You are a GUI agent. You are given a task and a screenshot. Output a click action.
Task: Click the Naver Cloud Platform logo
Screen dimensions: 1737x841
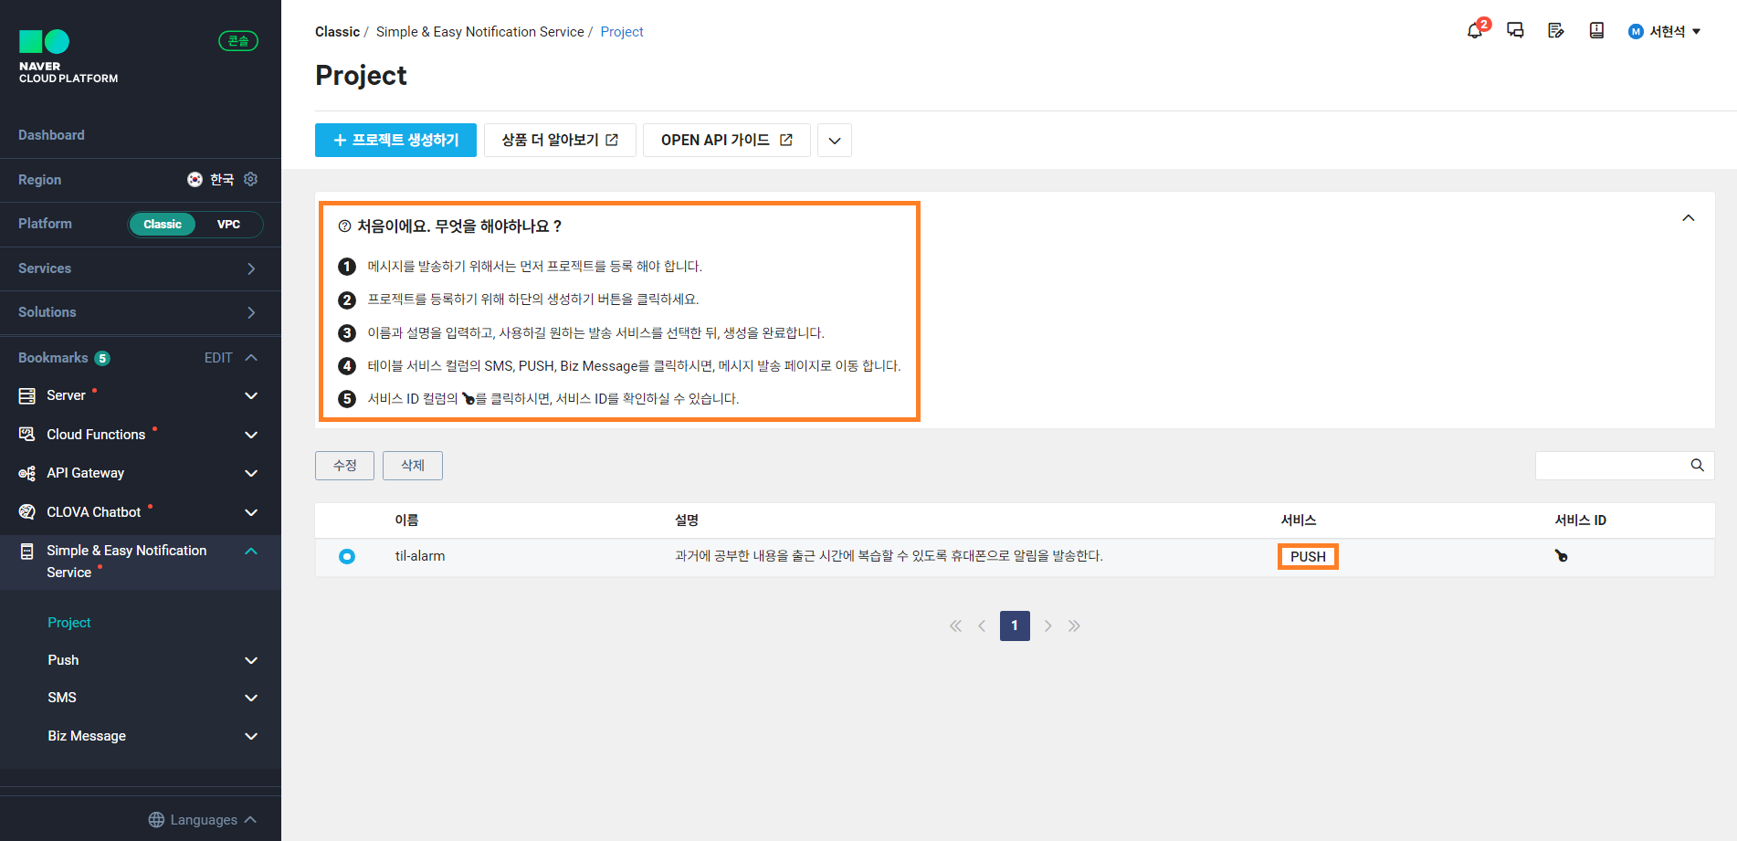point(68,57)
